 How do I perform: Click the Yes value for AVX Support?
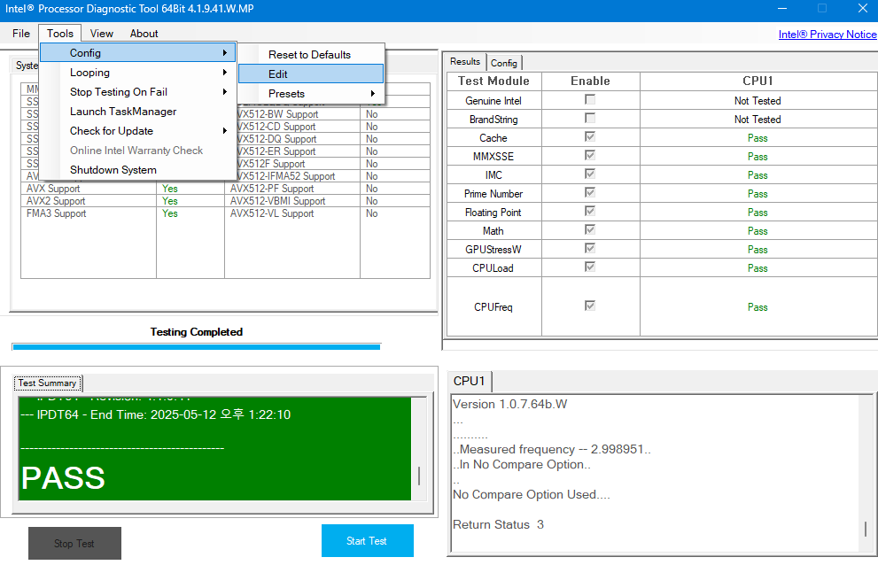click(x=170, y=189)
